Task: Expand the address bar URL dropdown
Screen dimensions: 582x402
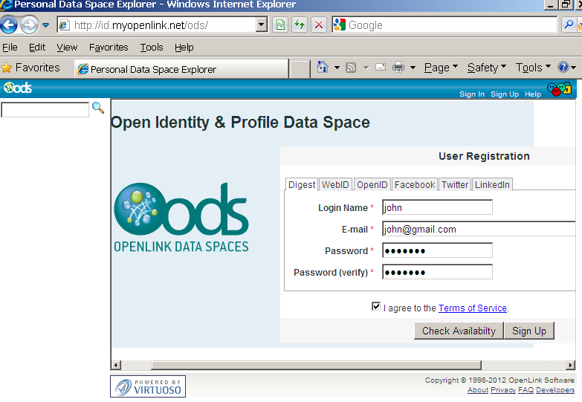Action: coord(261,25)
